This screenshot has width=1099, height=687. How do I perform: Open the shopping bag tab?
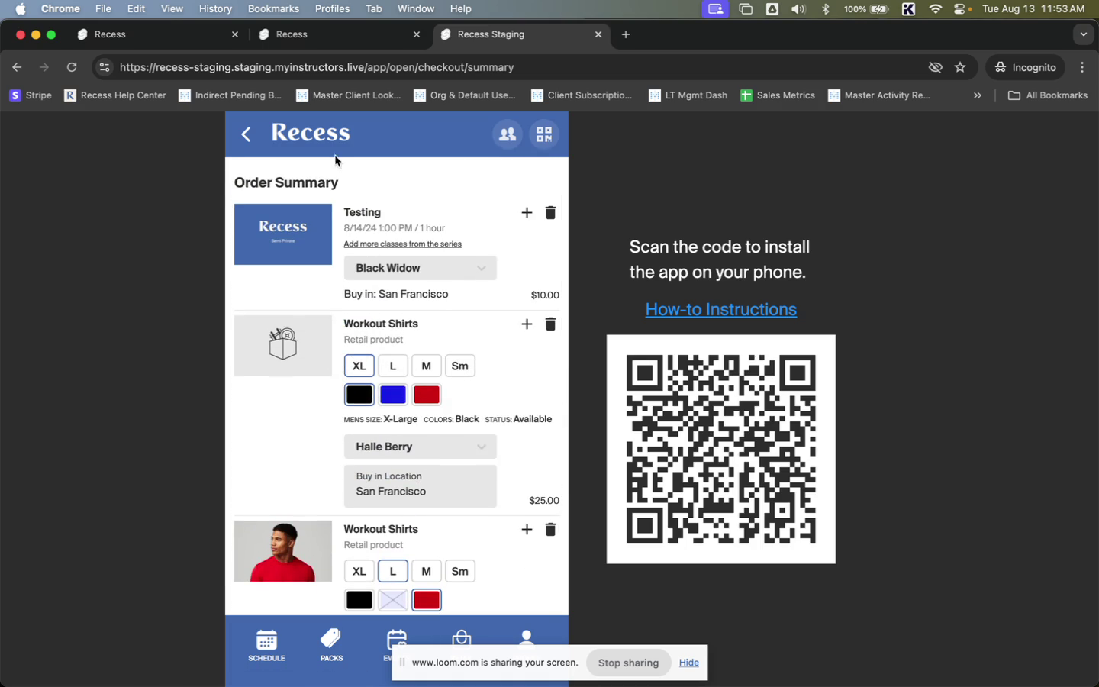tap(461, 640)
